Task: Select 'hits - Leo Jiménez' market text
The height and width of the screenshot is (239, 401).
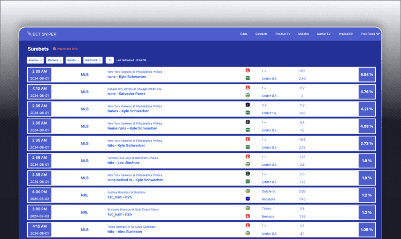Action: click(124, 163)
